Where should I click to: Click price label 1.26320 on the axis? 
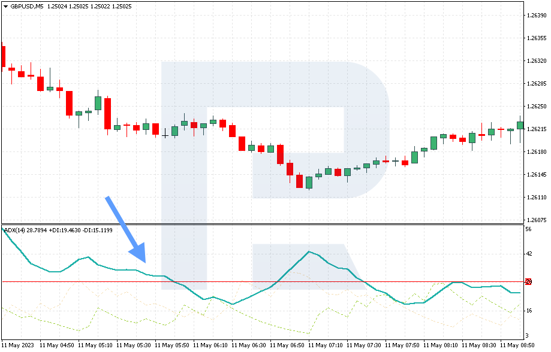point(537,61)
